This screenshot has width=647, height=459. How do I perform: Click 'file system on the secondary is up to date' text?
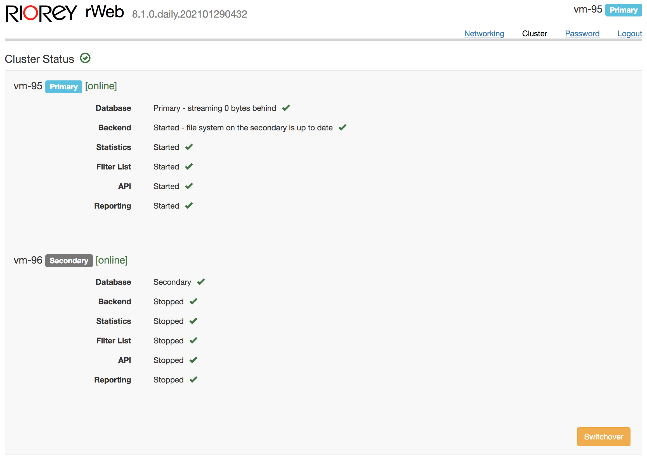coord(259,128)
